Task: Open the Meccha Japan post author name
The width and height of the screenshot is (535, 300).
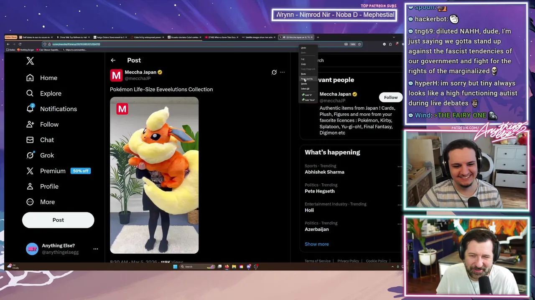Action: [140, 72]
